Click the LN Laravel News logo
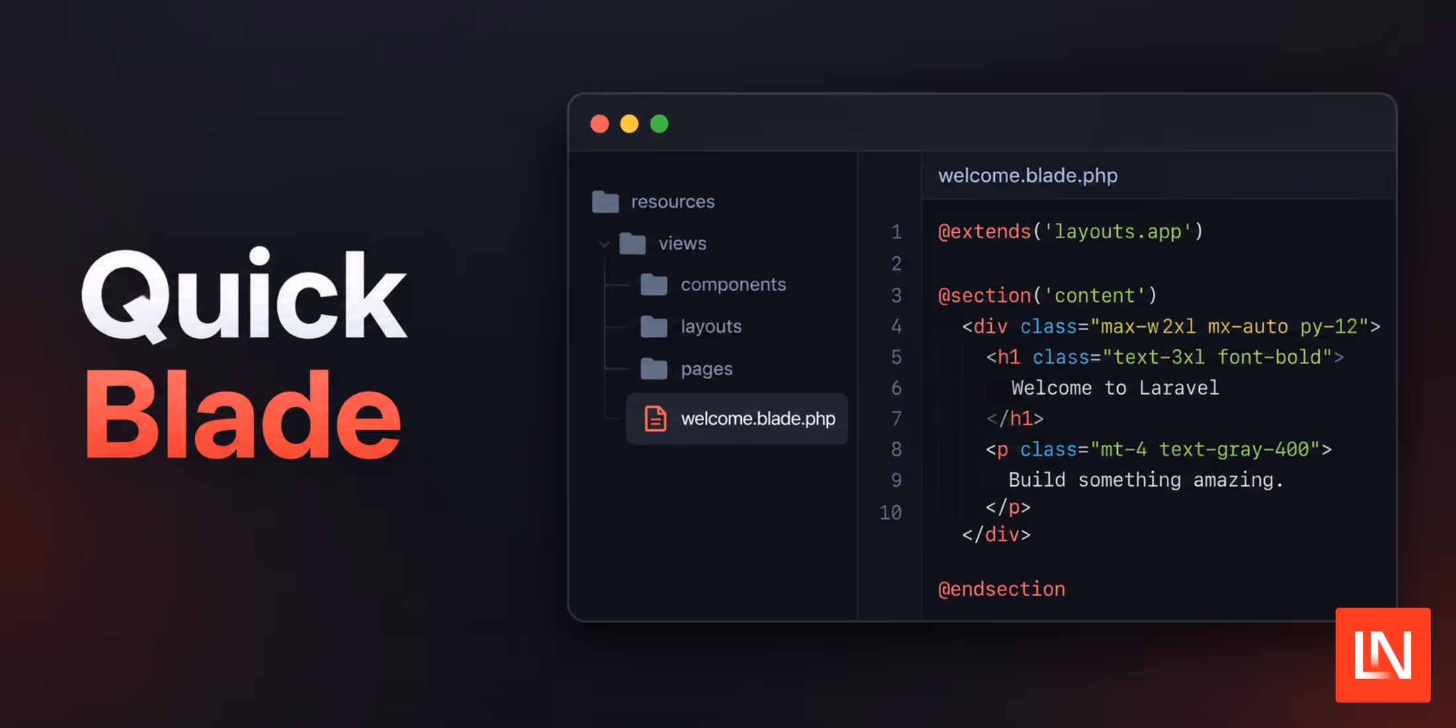 (1383, 655)
